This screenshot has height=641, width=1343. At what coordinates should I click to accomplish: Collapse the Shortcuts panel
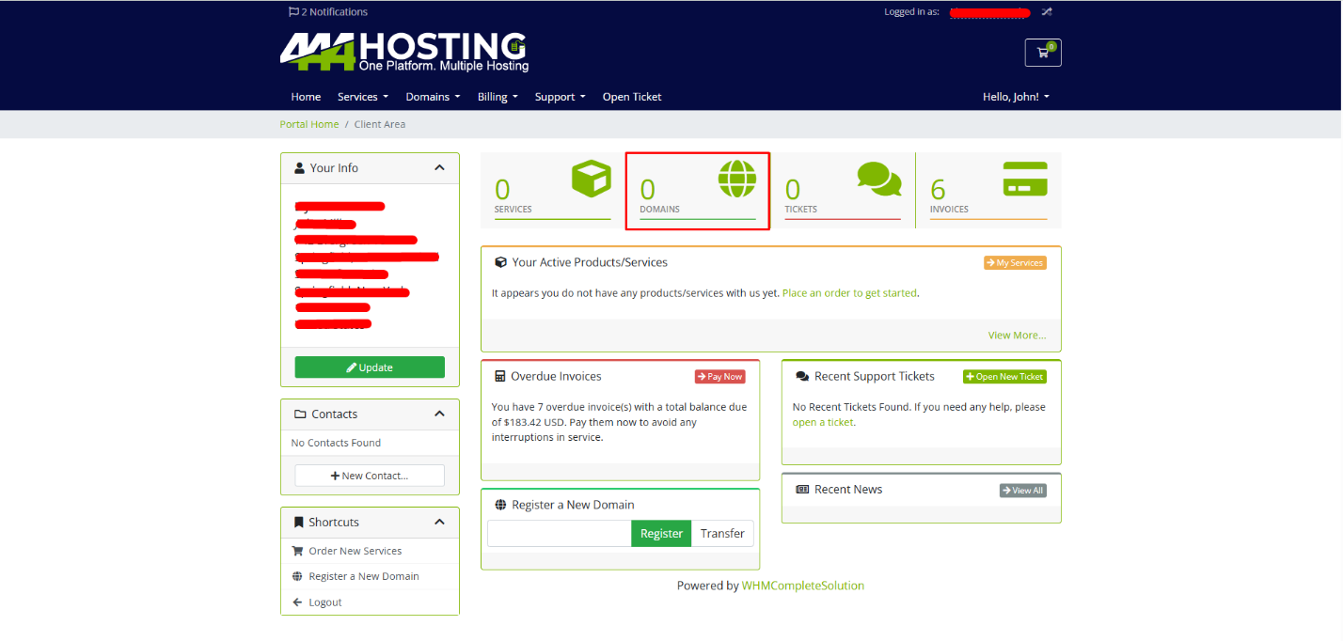(x=439, y=523)
